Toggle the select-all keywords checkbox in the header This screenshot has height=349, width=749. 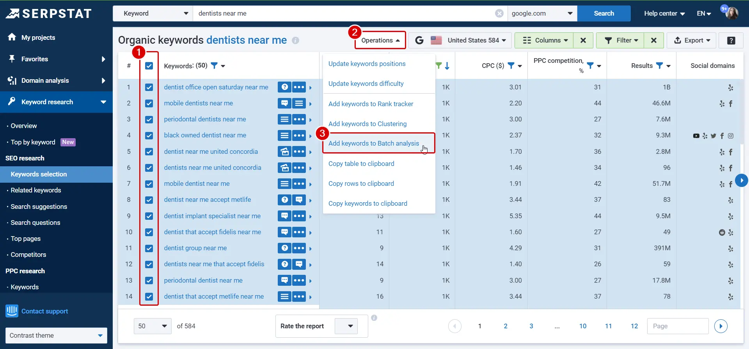click(149, 66)
